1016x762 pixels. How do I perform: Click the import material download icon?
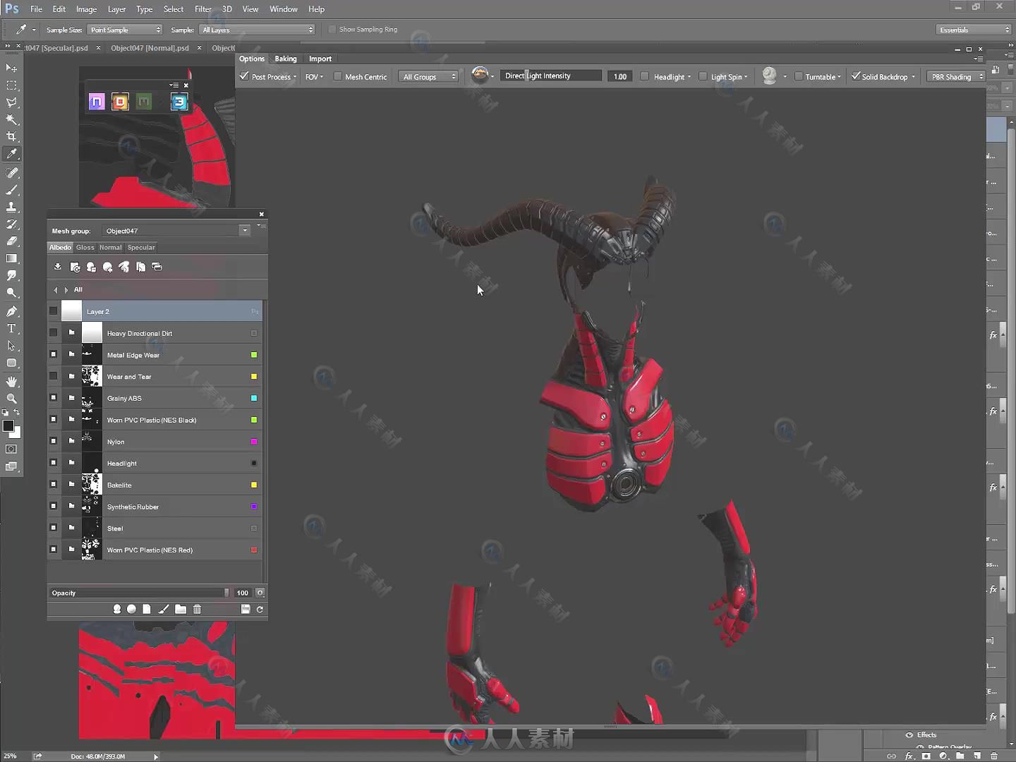(58, 267)
